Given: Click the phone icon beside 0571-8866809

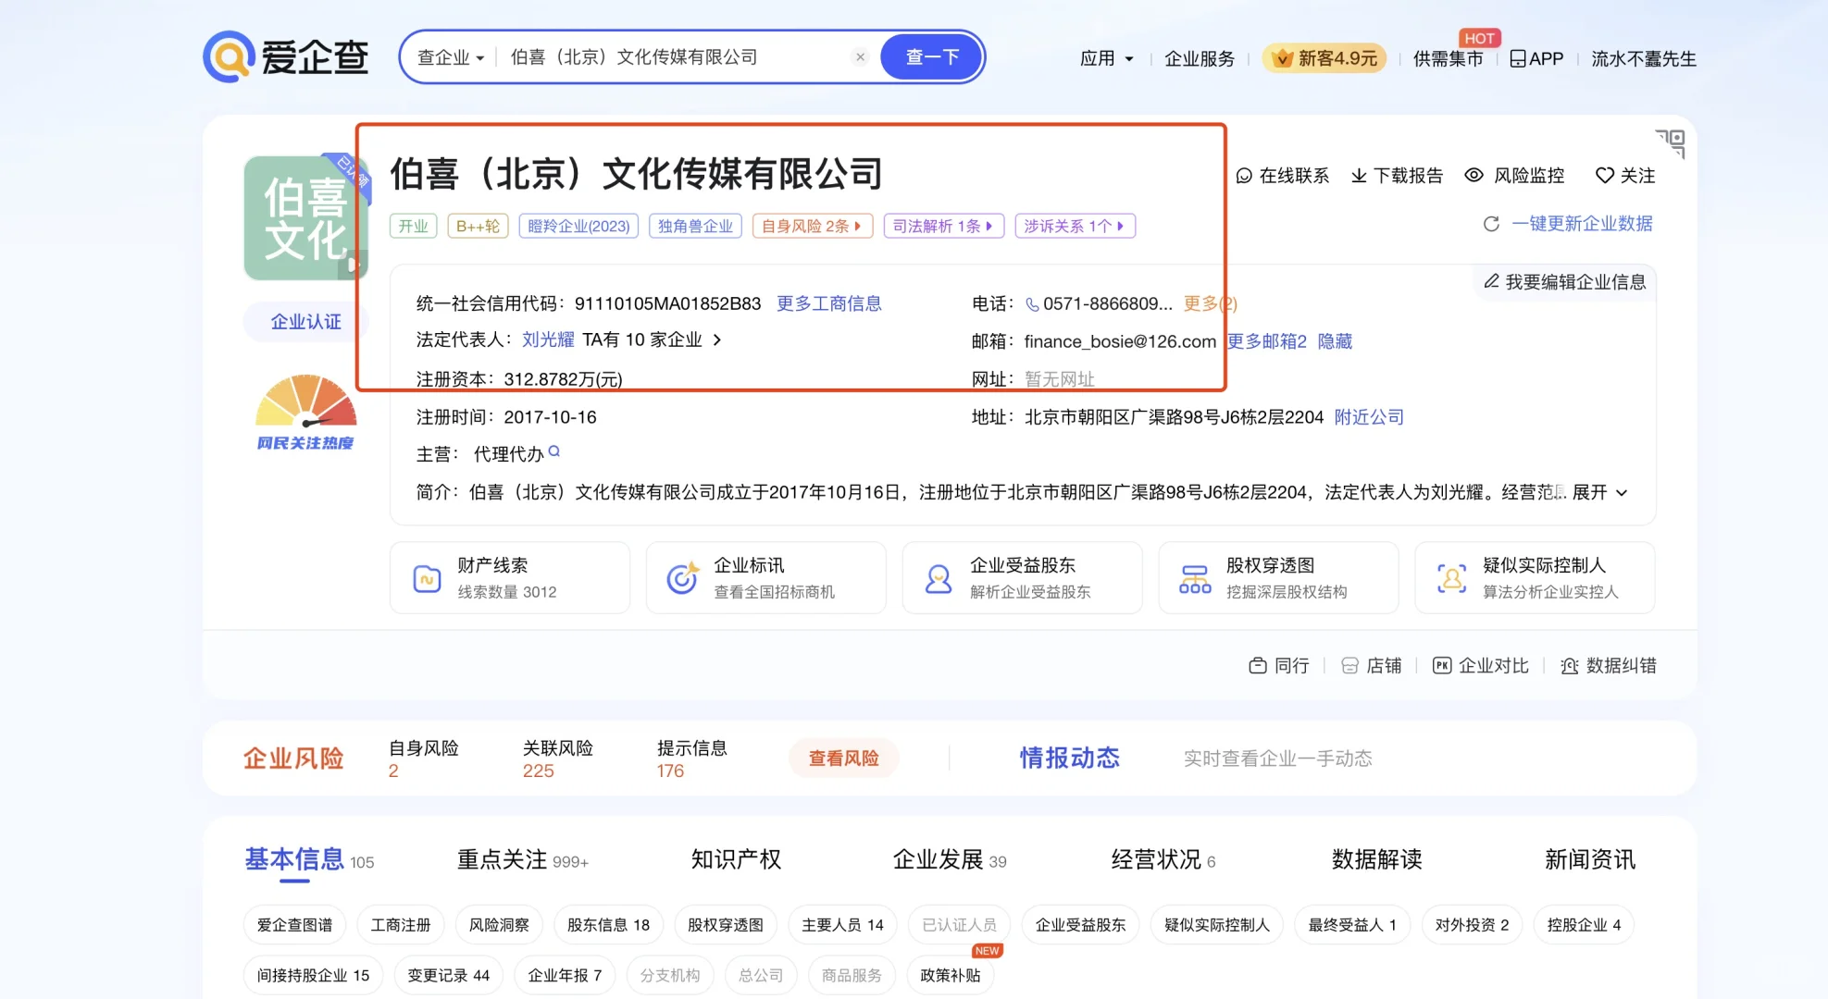Looking at the screenshot, I should coord(1032,304).
